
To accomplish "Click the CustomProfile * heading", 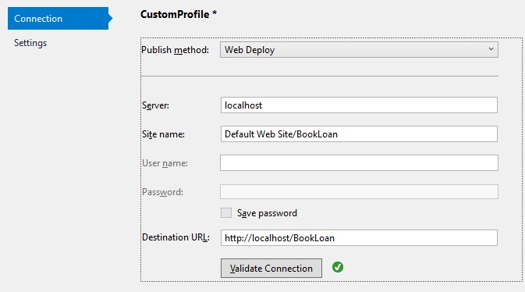I will pos(179,14).
